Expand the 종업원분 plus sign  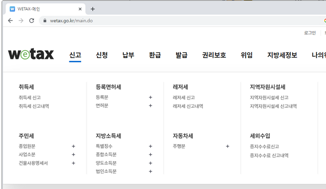(x=74, y=146)
